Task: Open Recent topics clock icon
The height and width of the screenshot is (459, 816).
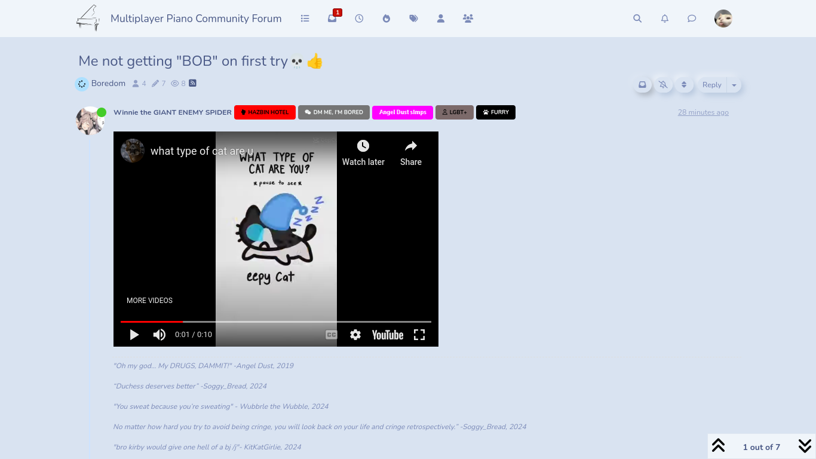Action: coord(359,19)
